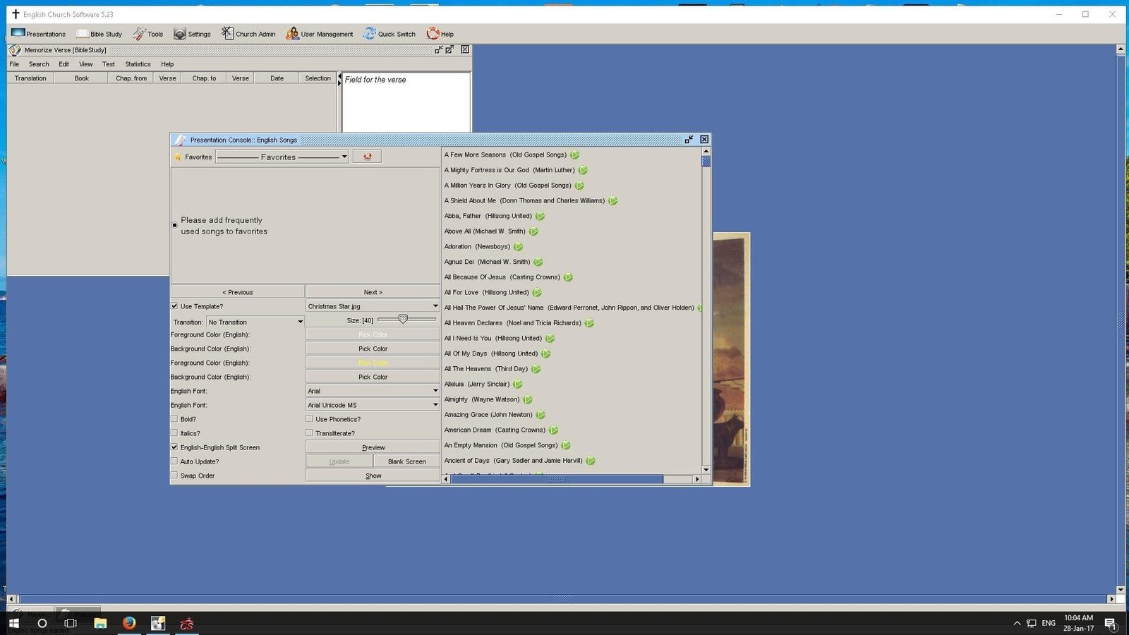1129x635 pixels.
Task: Click green arrow for All Because Of Jesus
Action: (568, 277)
